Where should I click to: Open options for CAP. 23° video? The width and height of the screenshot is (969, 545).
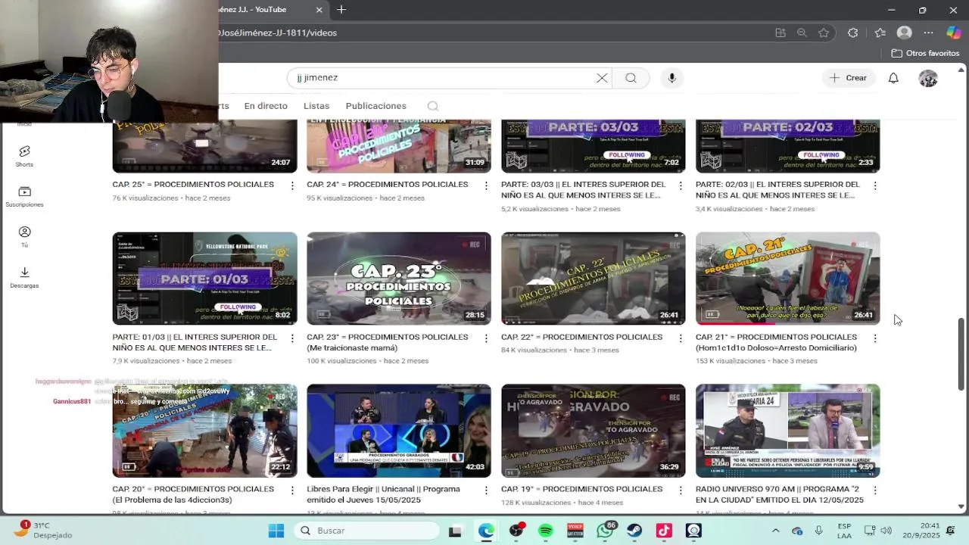(x=486, y=338)
